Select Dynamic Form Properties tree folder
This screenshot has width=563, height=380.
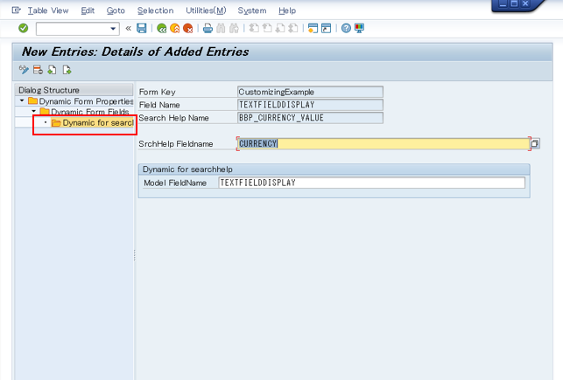[81, 101]
